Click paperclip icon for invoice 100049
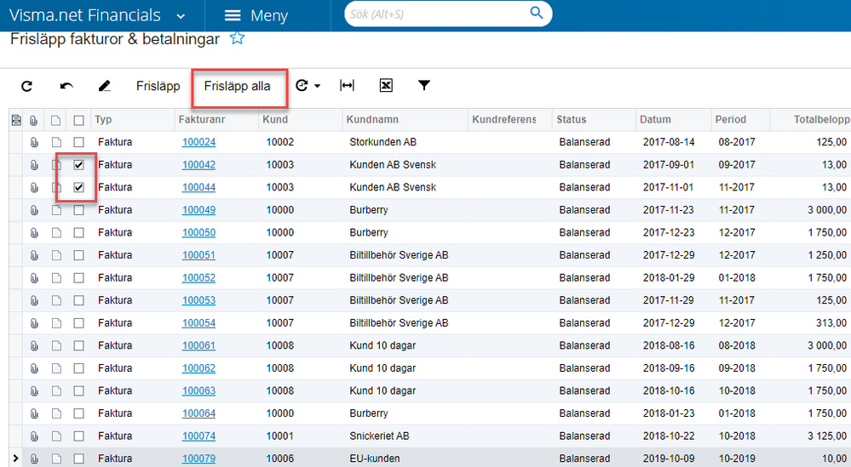Screen dimensions: 851x467 (x=34, y=210)
